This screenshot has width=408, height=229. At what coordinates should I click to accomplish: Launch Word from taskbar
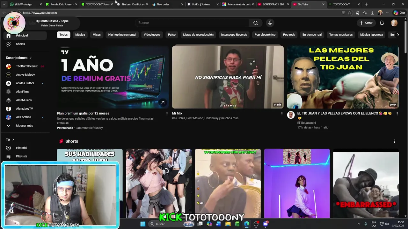click(218, 224)
